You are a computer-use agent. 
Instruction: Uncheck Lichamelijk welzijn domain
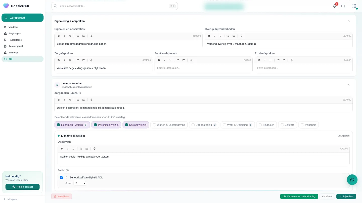(58, 125)
